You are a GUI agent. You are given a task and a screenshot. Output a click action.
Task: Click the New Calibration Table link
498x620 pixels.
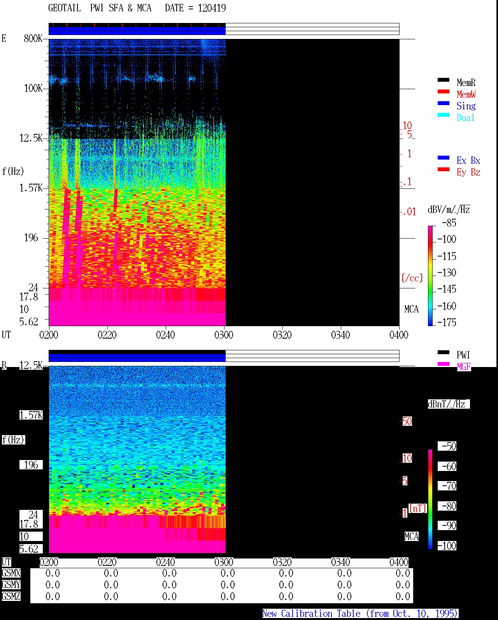click(360, 613)
